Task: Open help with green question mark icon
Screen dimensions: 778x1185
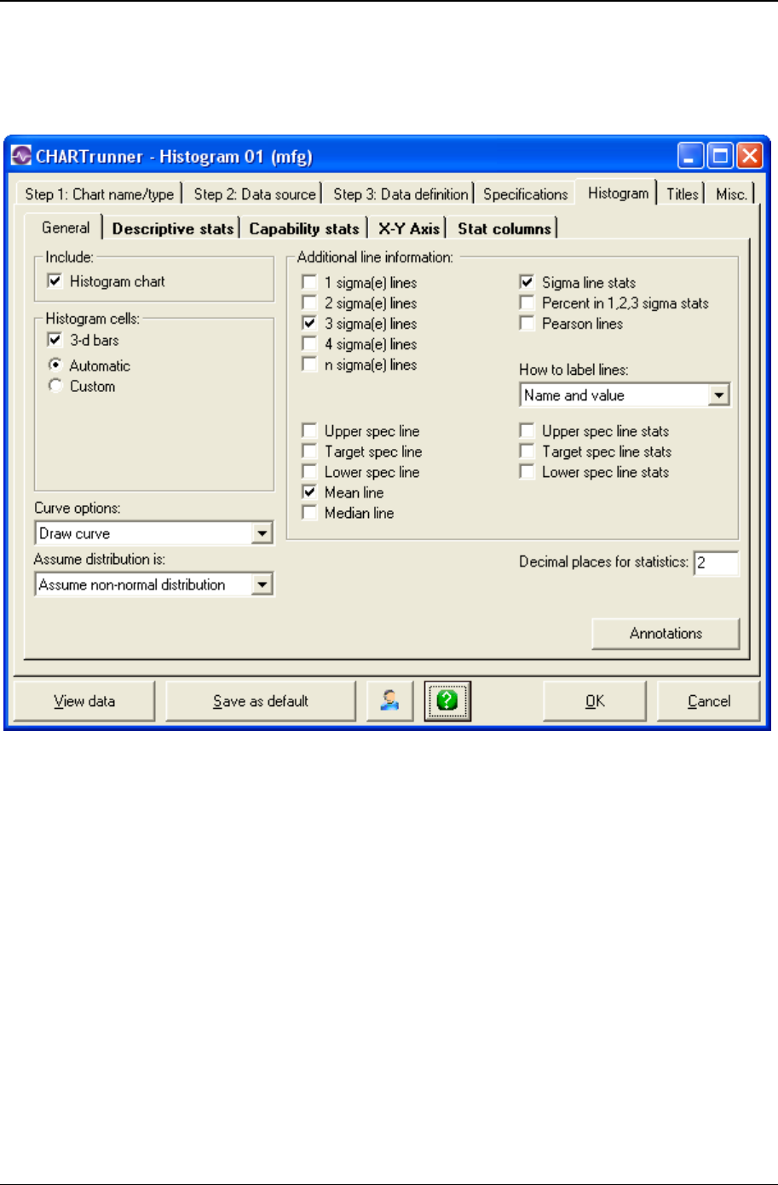Action: [x=447, y=701]
